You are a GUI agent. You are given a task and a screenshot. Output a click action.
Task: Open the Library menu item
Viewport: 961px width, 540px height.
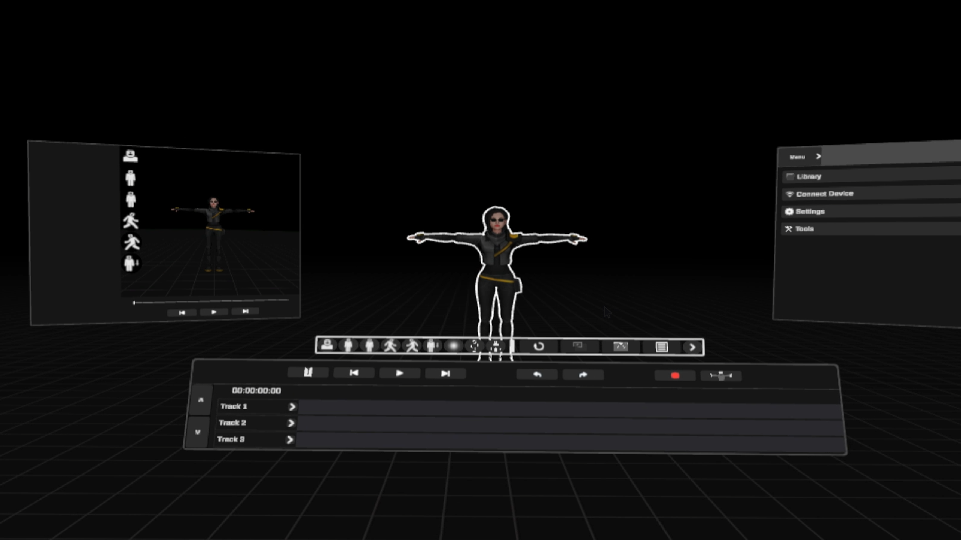click(x=809, y=177)
